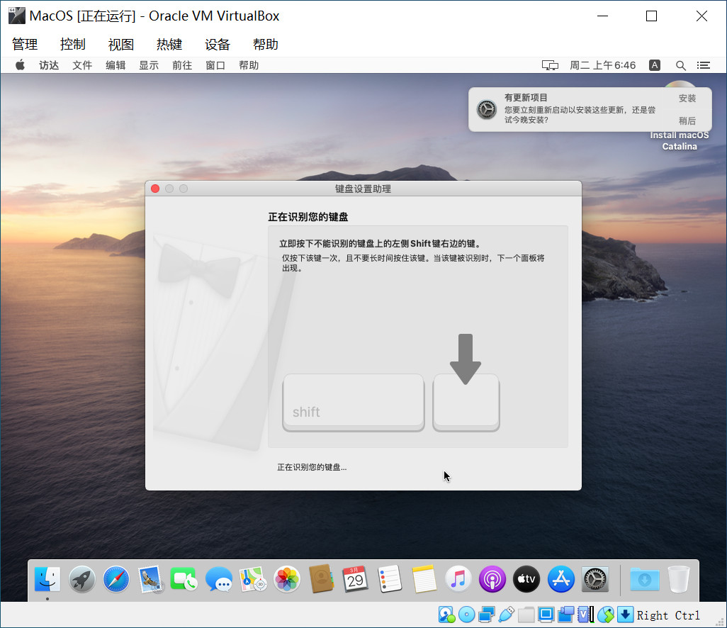This screenshot has height=628, width=727.
Task: Open FaceTime in the Dock
Action: coord(184,579)
